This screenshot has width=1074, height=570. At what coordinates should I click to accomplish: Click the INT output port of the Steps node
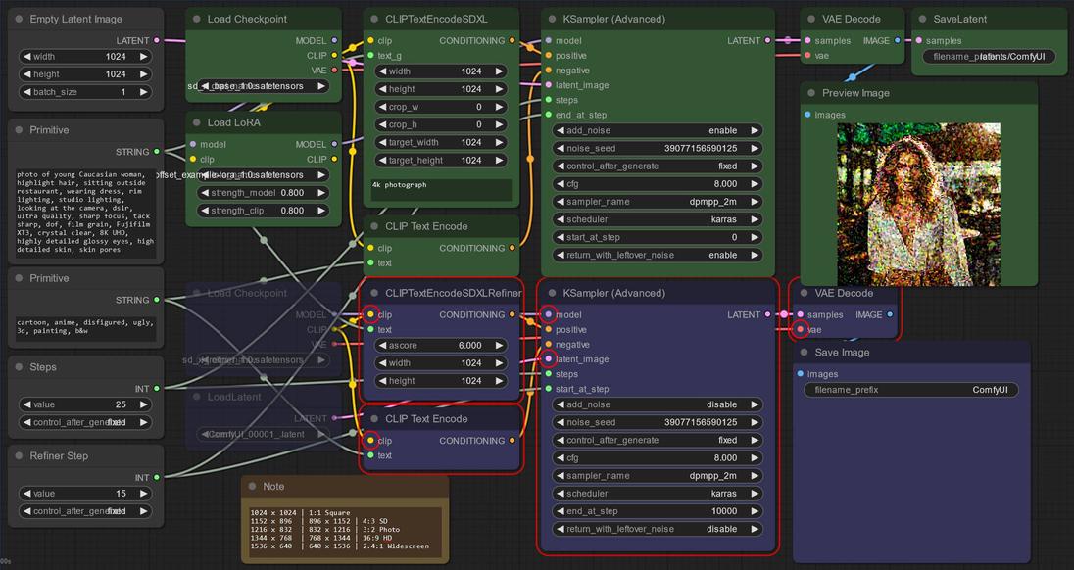tap(157, 389)
